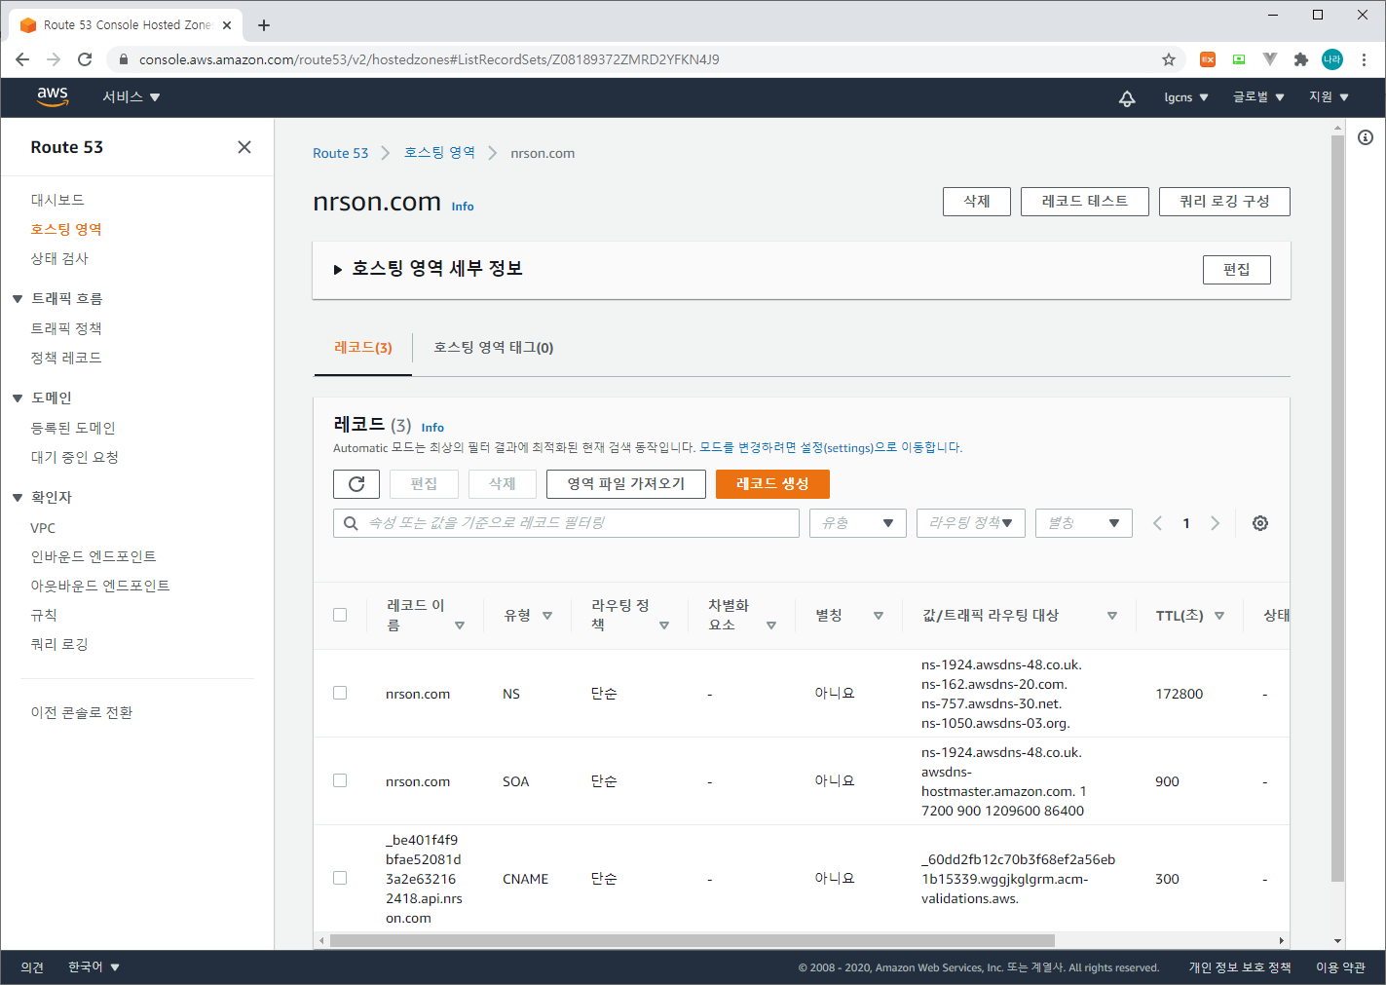Click the green extension icon in toolbar
1386x985 pixels.
click(x=1239, y=59)
